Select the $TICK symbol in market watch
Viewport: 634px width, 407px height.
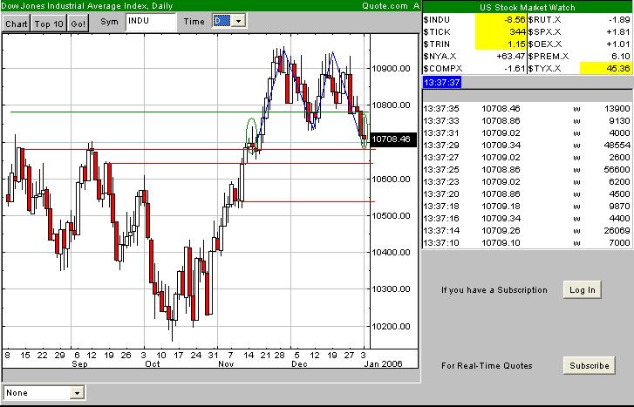[437, 32]
